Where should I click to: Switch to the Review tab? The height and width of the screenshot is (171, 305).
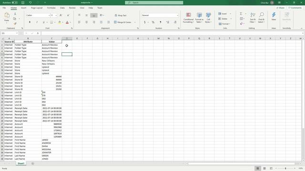click(72, 8)
